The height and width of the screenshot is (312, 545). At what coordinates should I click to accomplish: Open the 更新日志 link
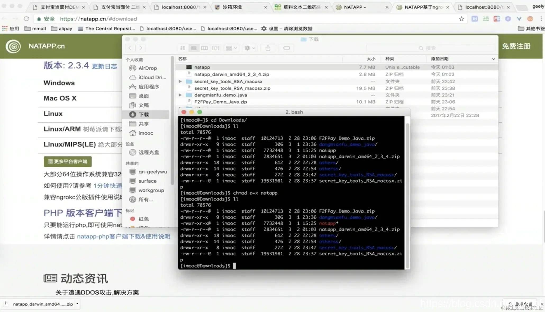pyautogui.click(x=104, y=66)
